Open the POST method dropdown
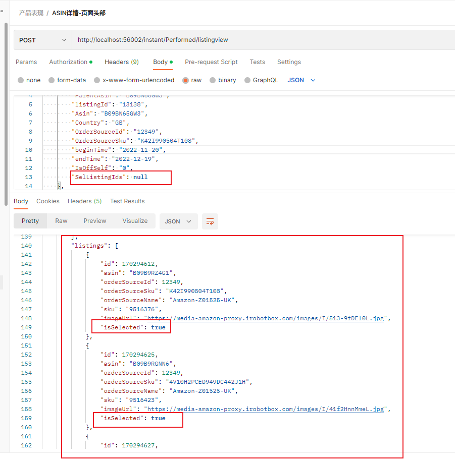Image resolution: width=455 pixels, height=462 pixels. (43, 40)
